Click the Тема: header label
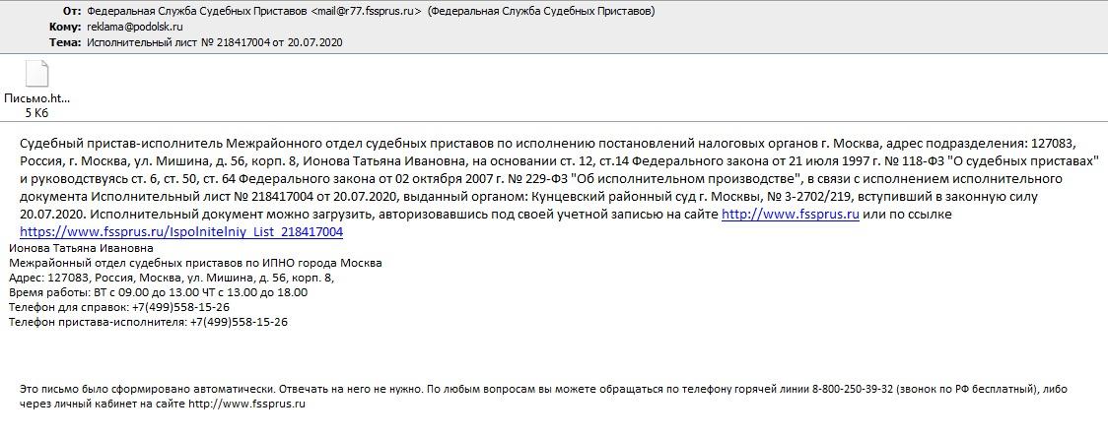Image resolution: width=1108 pixels, height=436 pixels. click(x=66, y=42)
